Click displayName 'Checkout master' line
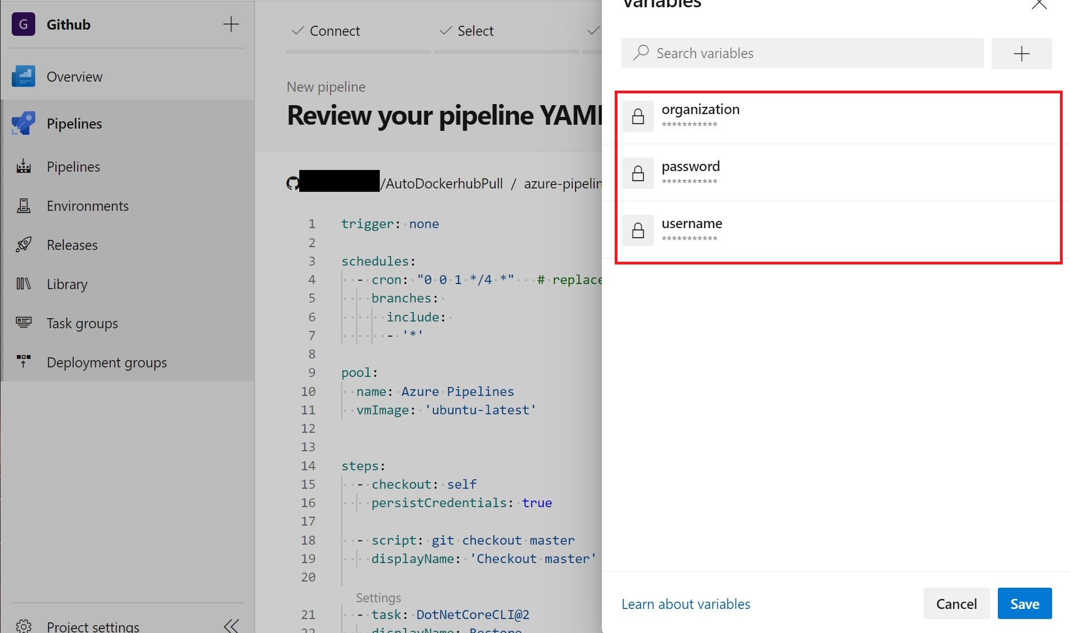 point(484,559)
